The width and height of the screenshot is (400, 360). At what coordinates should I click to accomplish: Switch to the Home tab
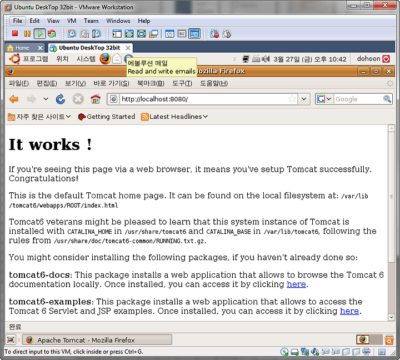22,48
